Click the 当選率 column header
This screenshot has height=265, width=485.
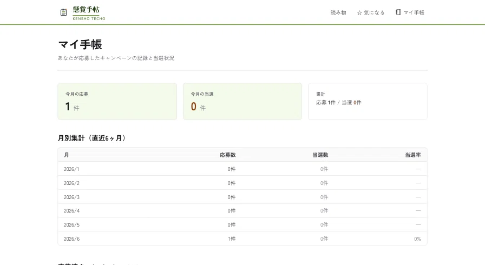pyautogui.click(x=413, y=155)
